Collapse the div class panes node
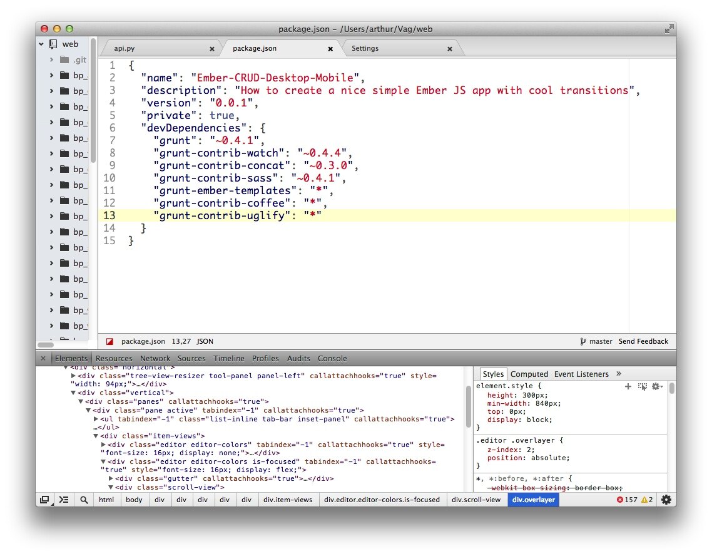Image resolution: width=712 pixels, height=556 pixels. [81, 401]
